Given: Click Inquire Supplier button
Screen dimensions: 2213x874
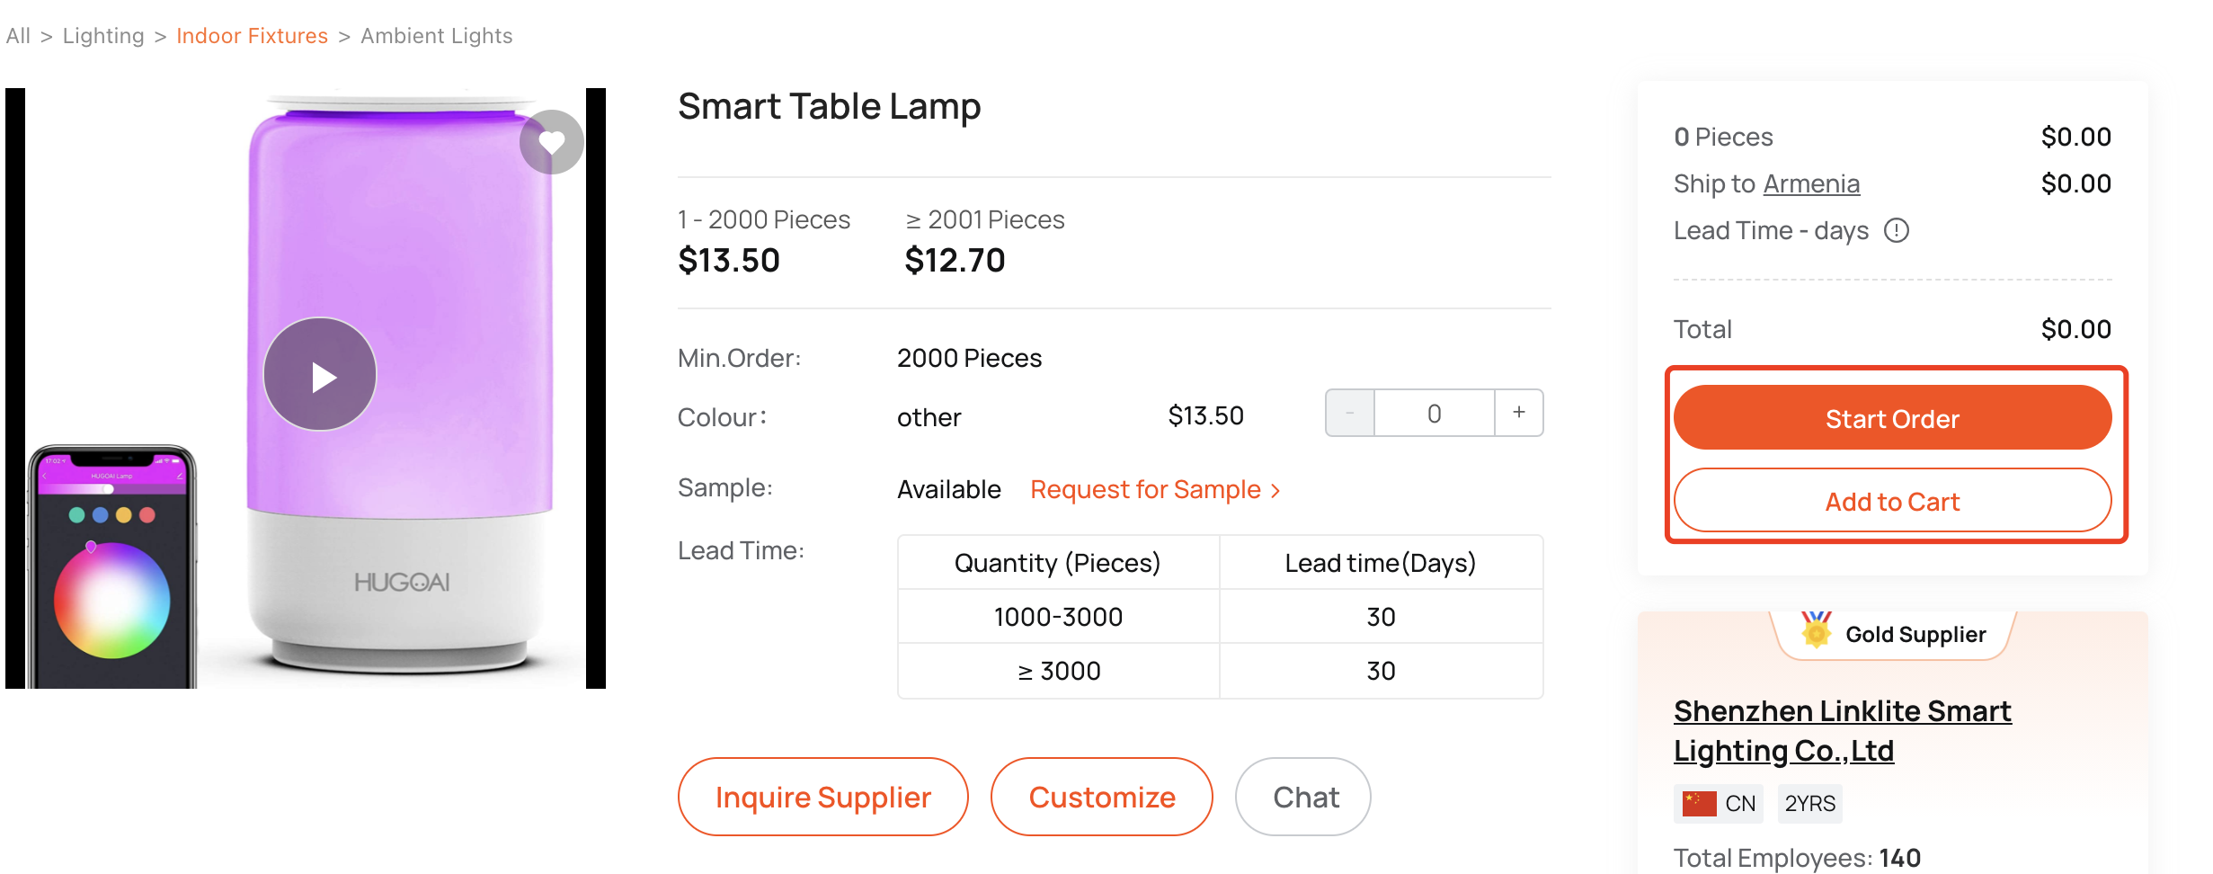Looking at the screenshot, I should coord(823,797).
